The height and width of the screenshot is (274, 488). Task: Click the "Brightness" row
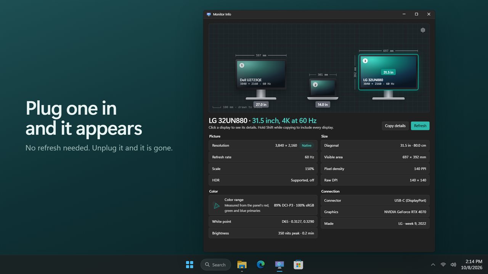pyautogui.click(x=263, y=233)
